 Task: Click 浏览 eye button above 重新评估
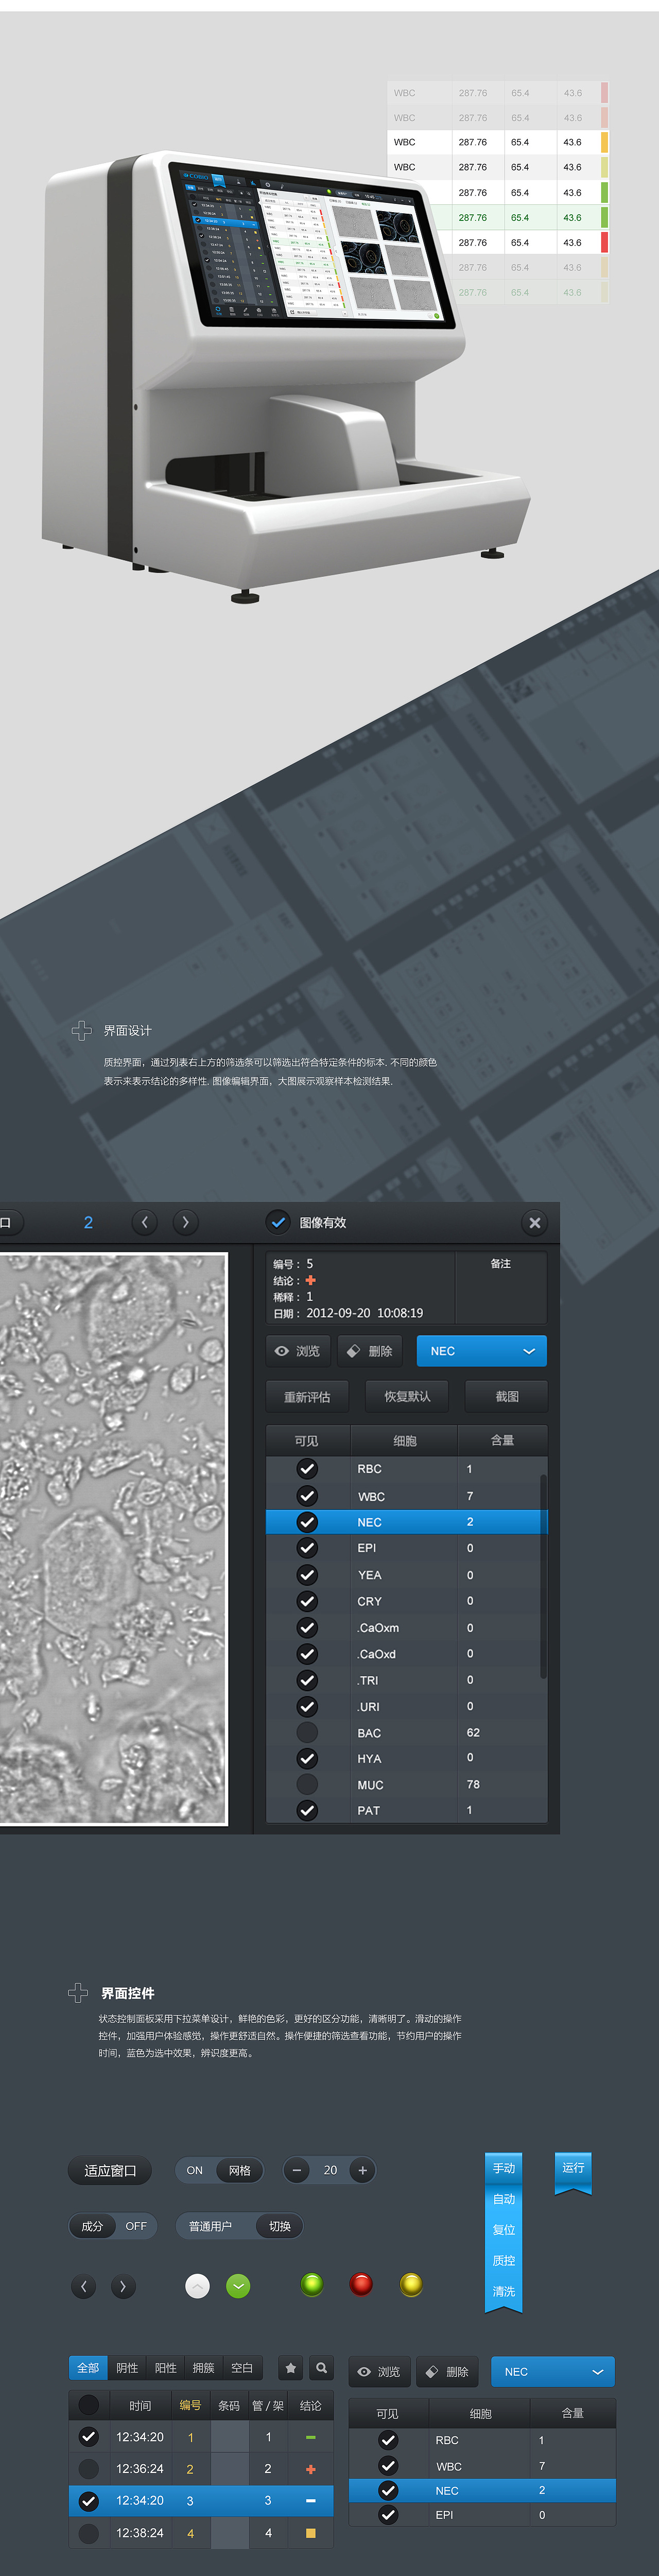click(x=298, y=1351)
